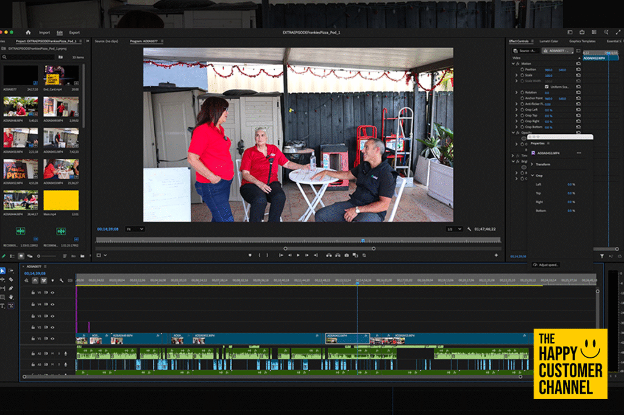Switch Project panel to icon view
Image resolution: width=624 pixels, height=415 pixels.
click(21, 256)
